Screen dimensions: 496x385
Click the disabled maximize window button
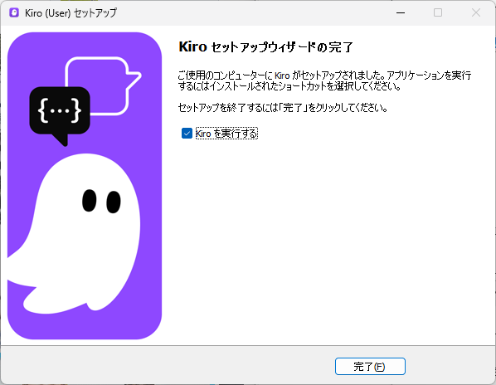[438, 12]
